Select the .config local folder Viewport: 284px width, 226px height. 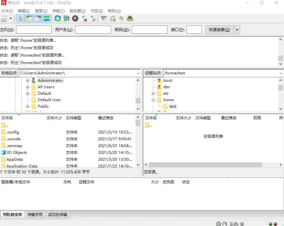[13, 132]
